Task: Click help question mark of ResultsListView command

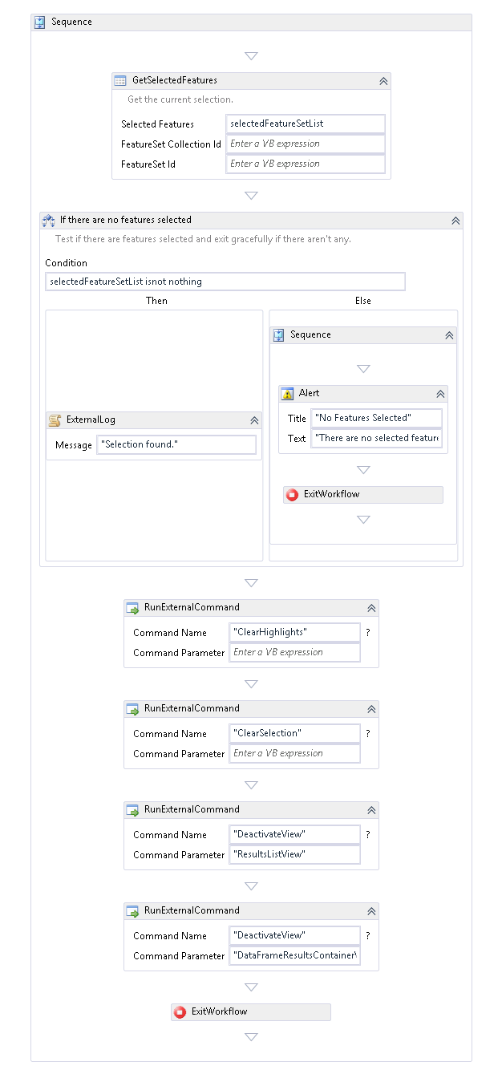Action: (368, 835)
